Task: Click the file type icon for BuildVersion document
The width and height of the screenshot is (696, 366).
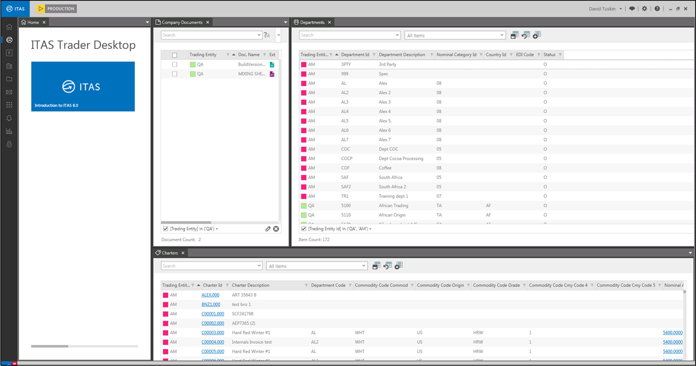Action: point(272,65)
